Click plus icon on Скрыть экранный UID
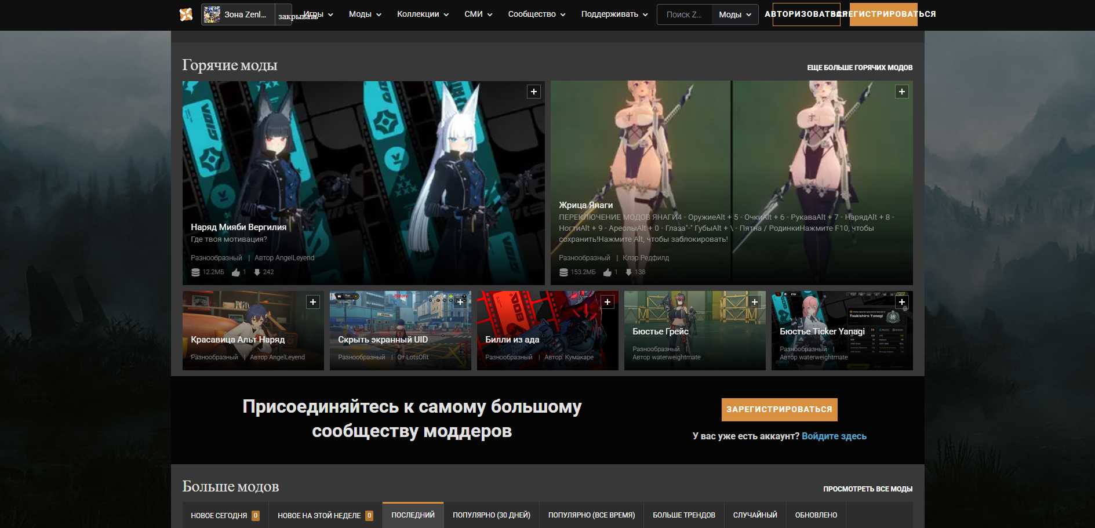This screenshot has height=528, width=1095. pyautogui.click(x=460, y=302)
